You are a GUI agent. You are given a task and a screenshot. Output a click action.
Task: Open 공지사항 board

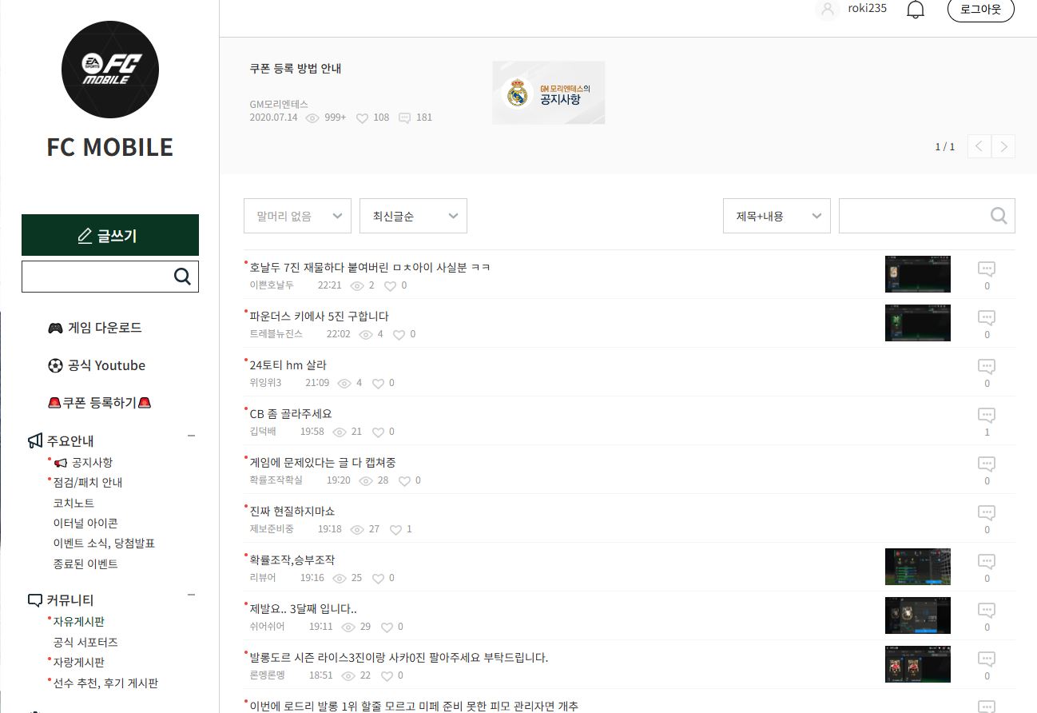(x=83, y=462)
